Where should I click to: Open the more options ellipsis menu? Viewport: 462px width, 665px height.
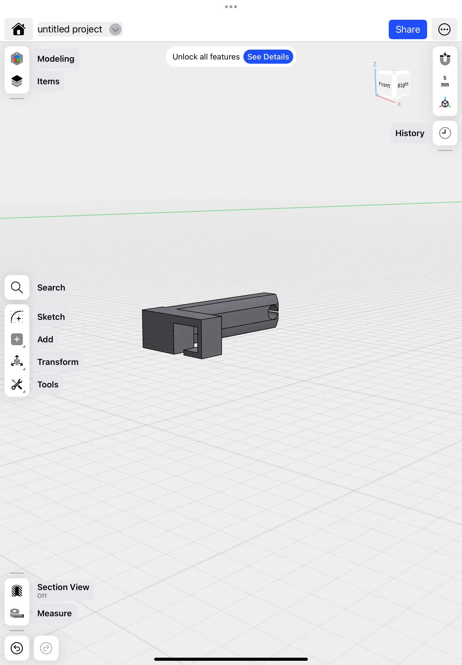(x=444, y=29)
